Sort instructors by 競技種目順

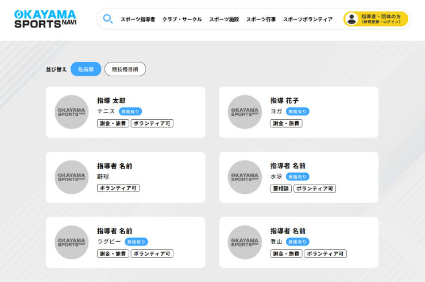coord(125,69)
